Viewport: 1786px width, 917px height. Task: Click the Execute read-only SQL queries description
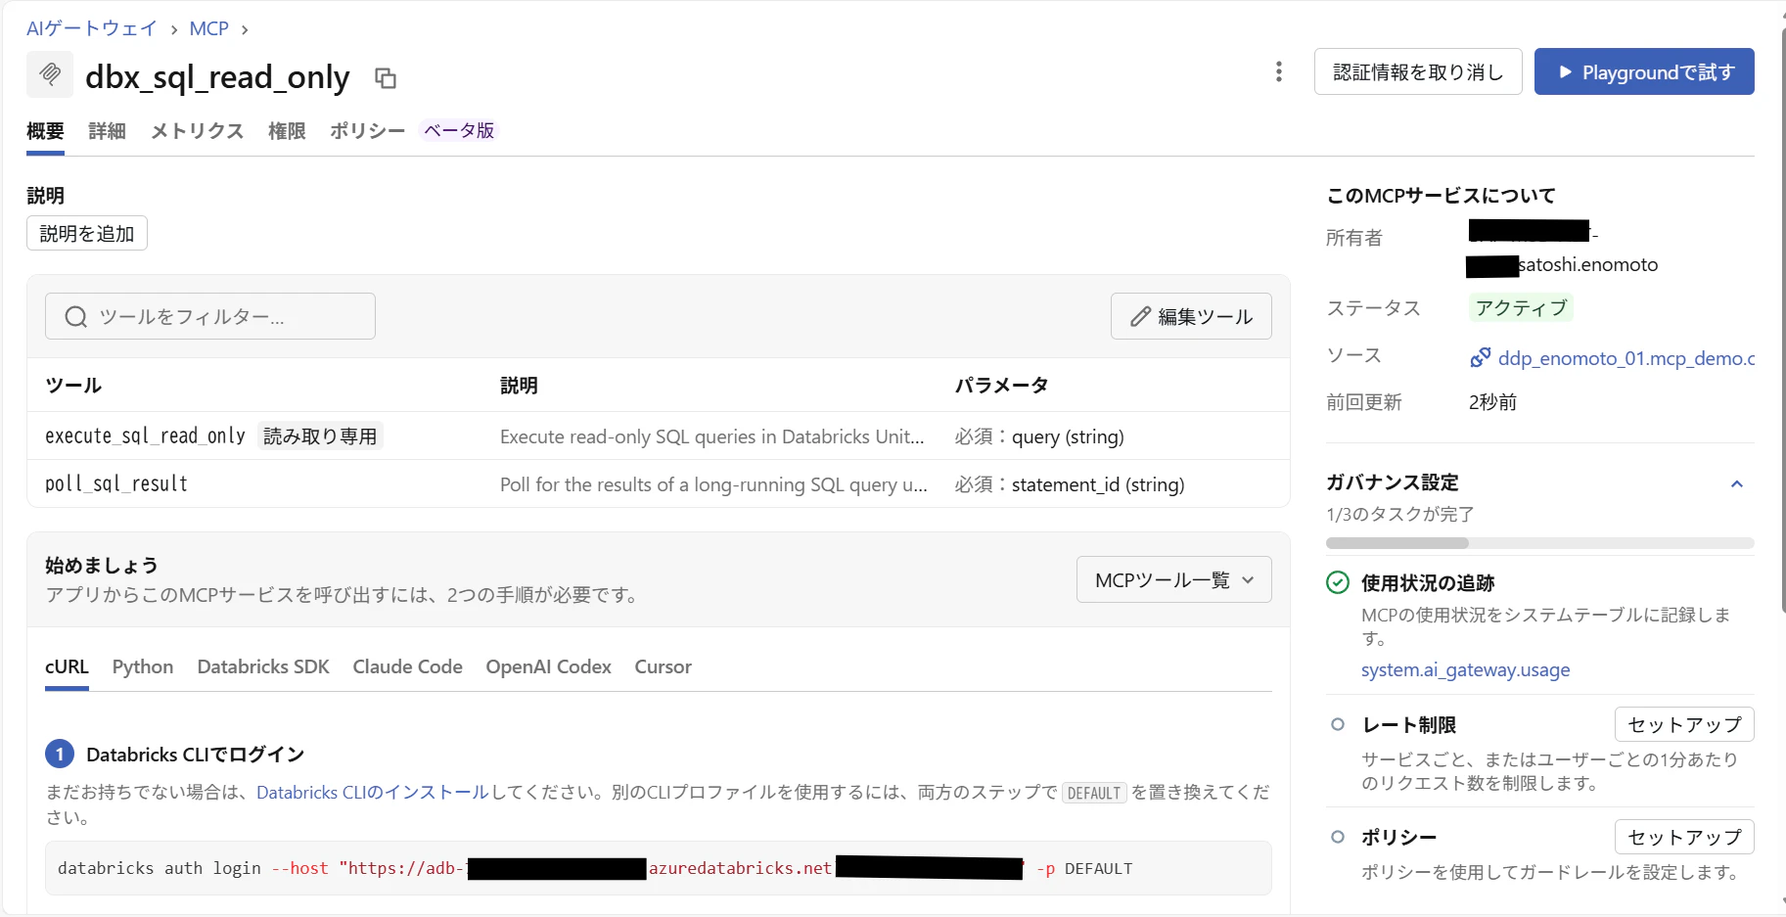pyautogui.click(x=712, y=436)
